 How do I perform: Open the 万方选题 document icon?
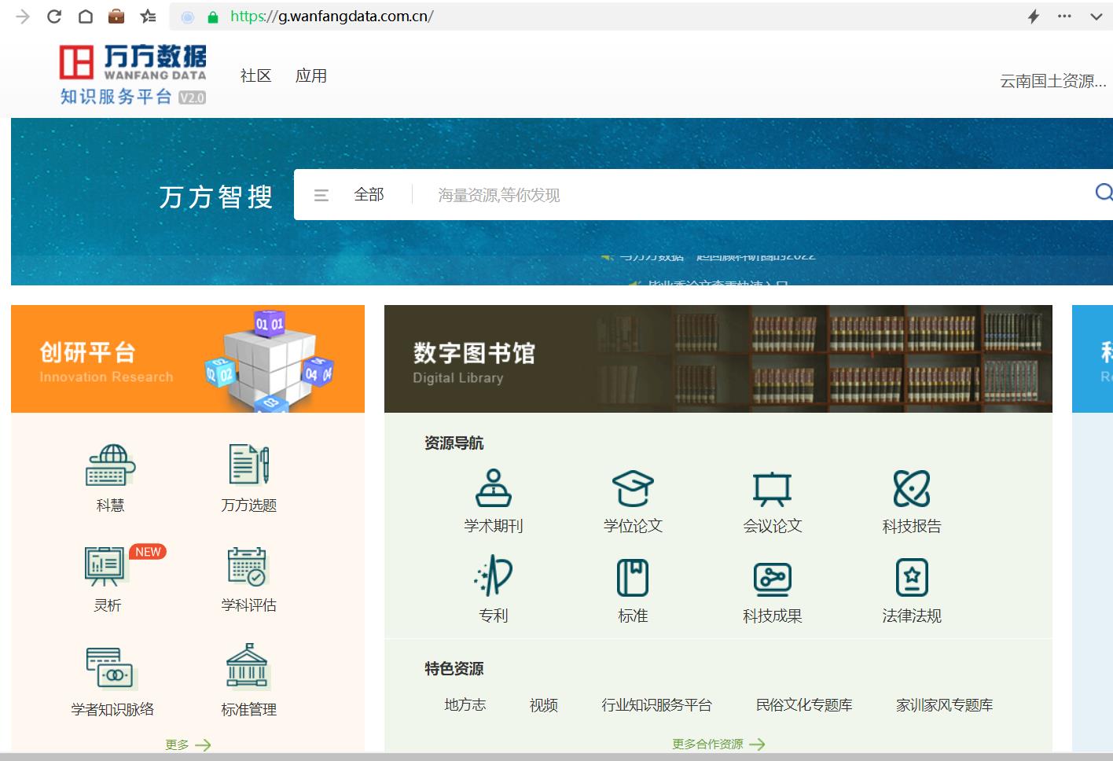coord(249,465)
